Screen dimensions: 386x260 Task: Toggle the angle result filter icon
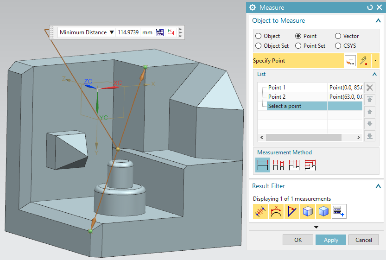point(292,211)
